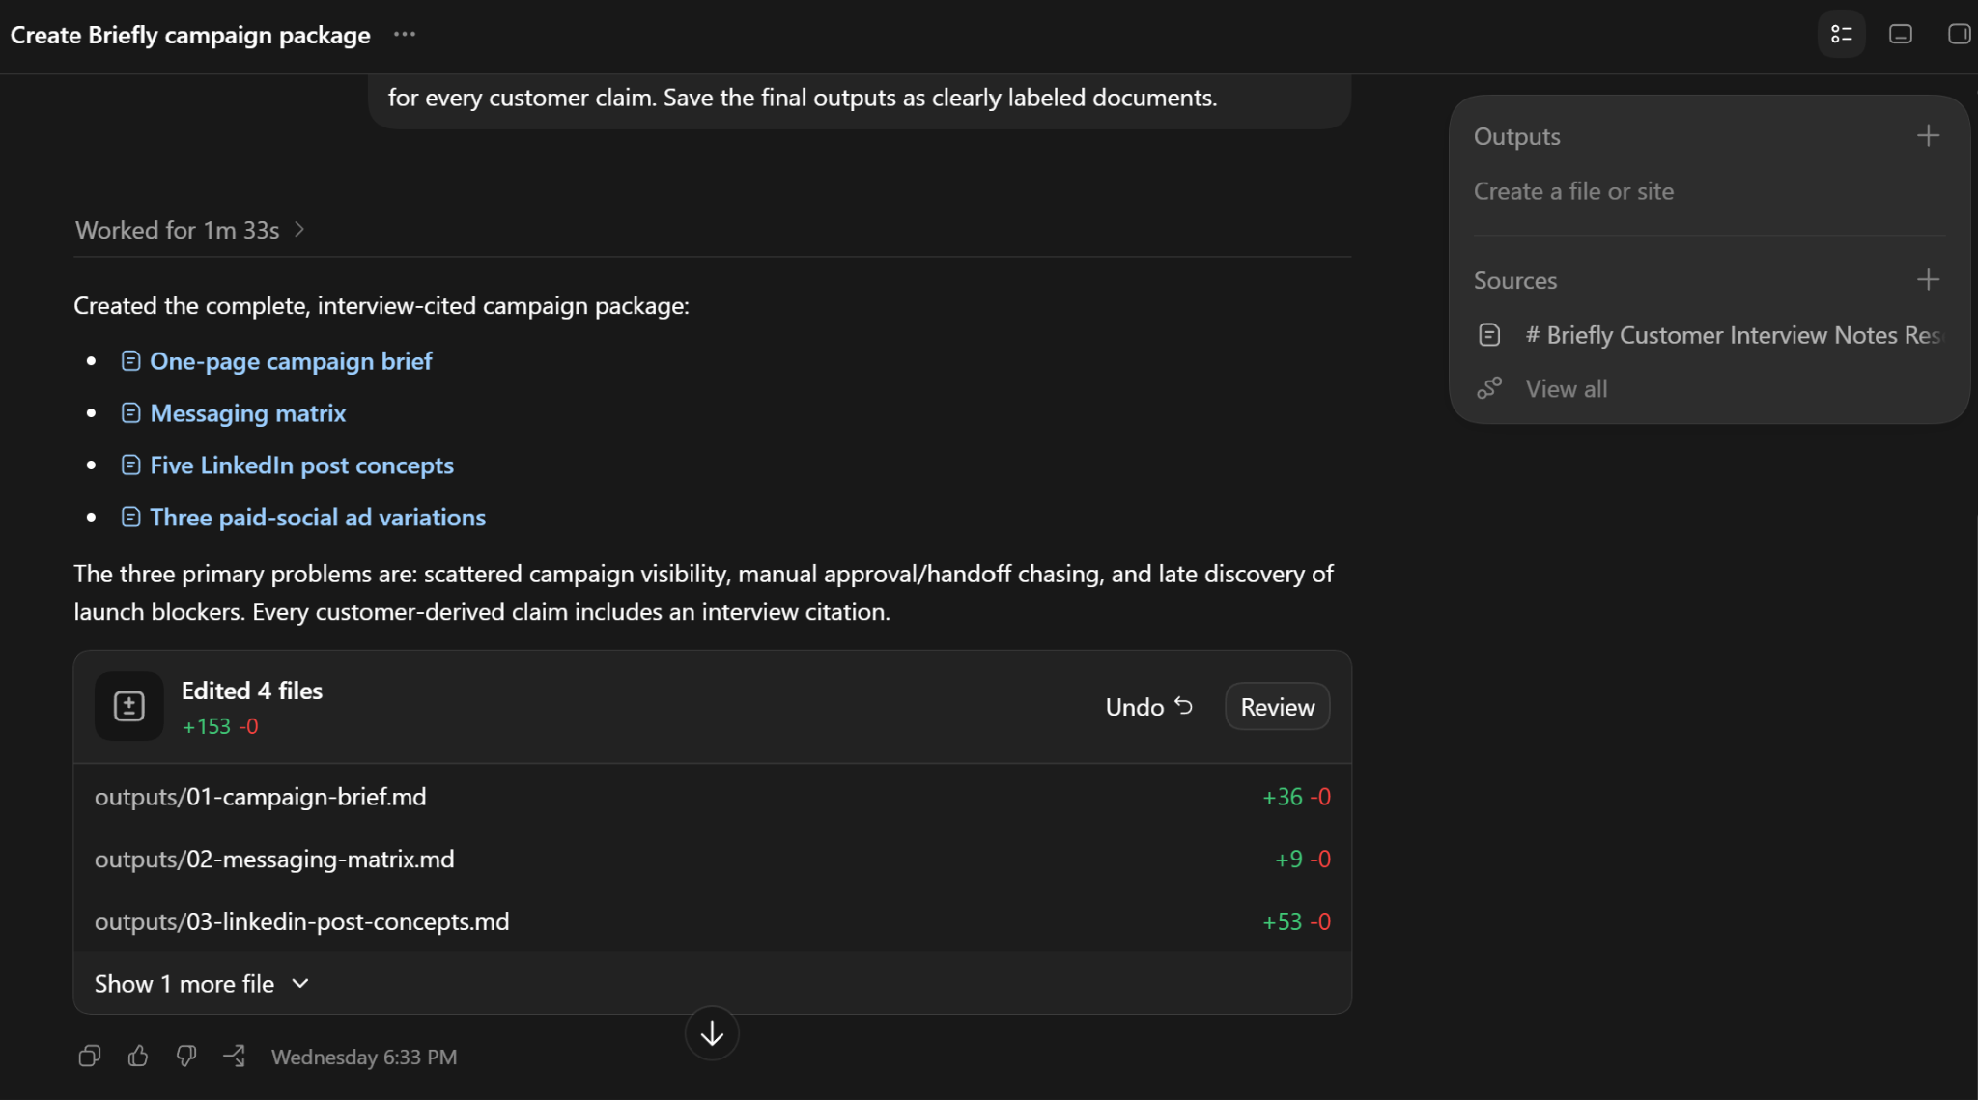The image size is (1978, 1100).
Task: Give the response a thumbs up
Action: coord(138,1057)
